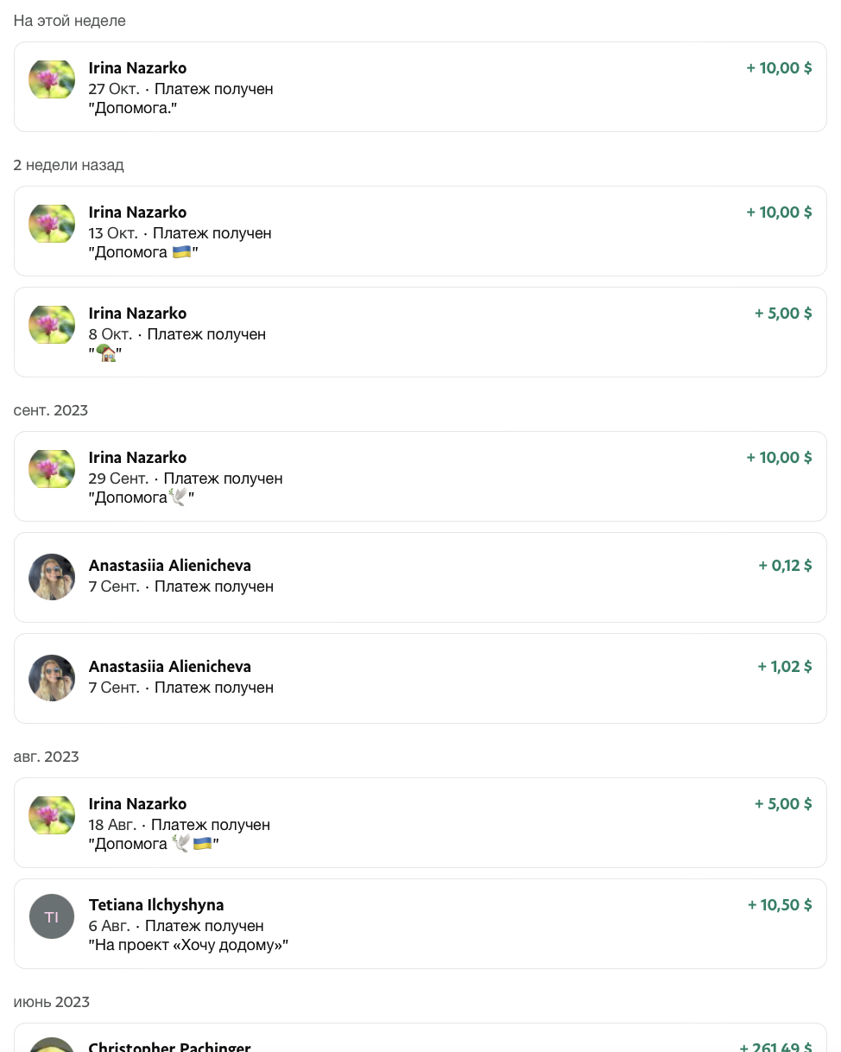The height and width of the screenshot is (1052, 841).
Task: Click the + 261,49 $ amount
Action: tap(775, 1046)
